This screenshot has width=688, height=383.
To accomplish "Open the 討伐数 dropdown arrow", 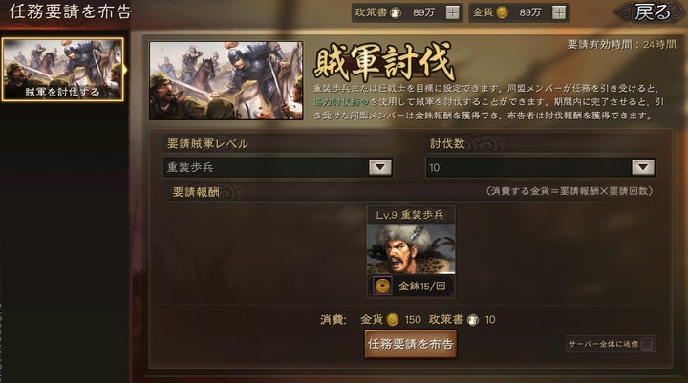I will point(643,167).
